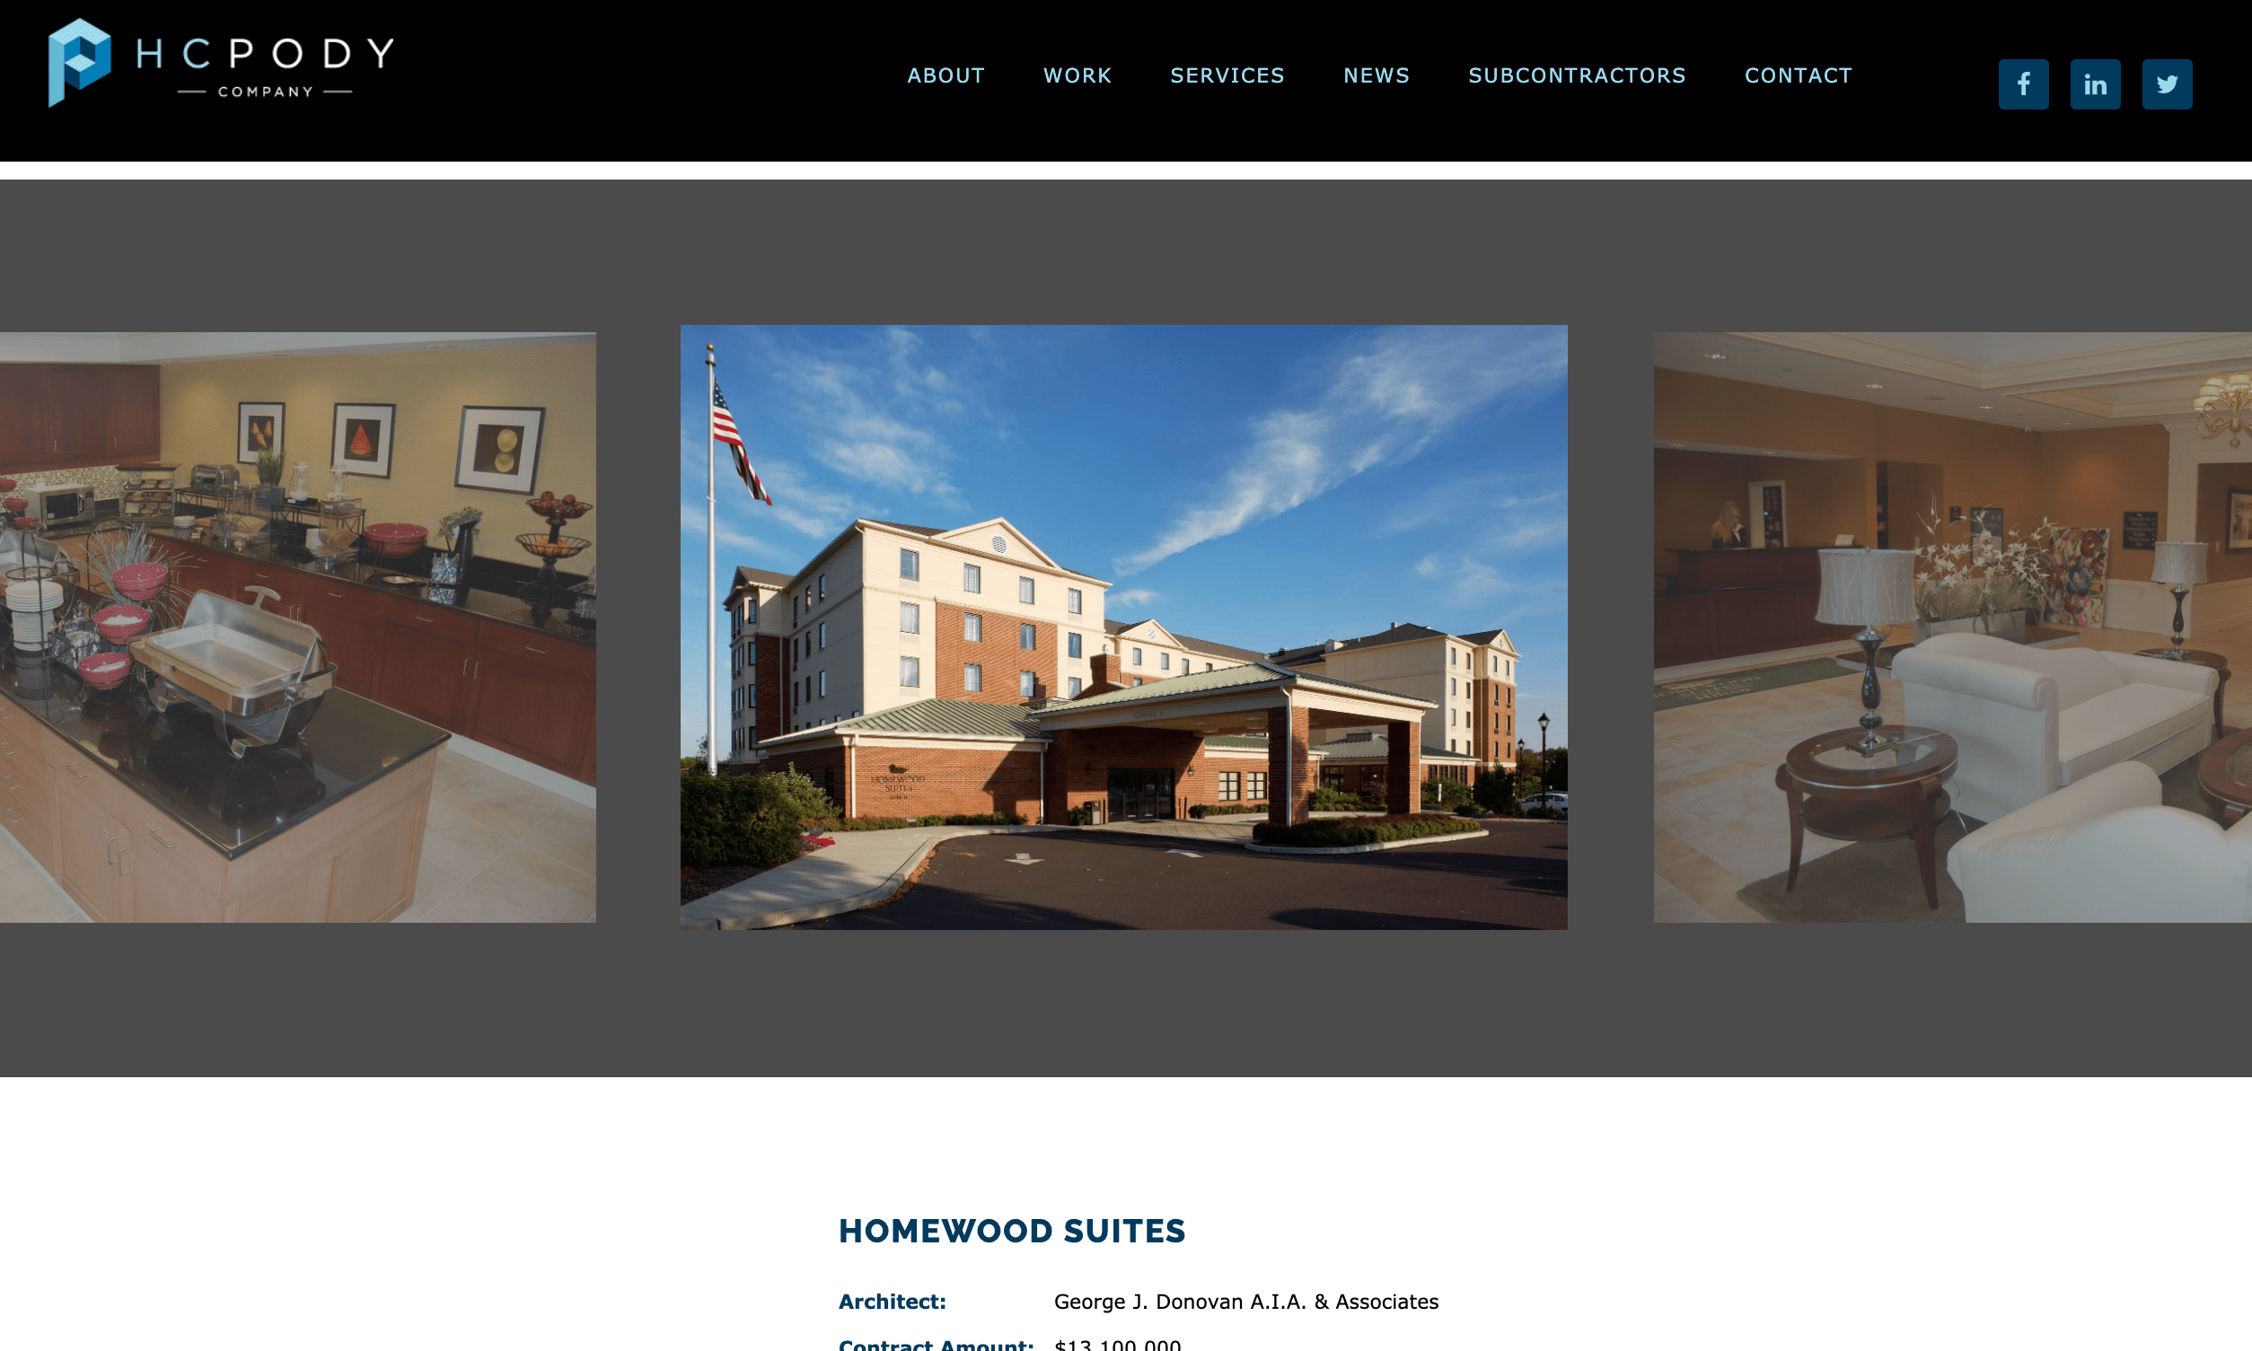Click the Services navigation link

click(1227, 75)
